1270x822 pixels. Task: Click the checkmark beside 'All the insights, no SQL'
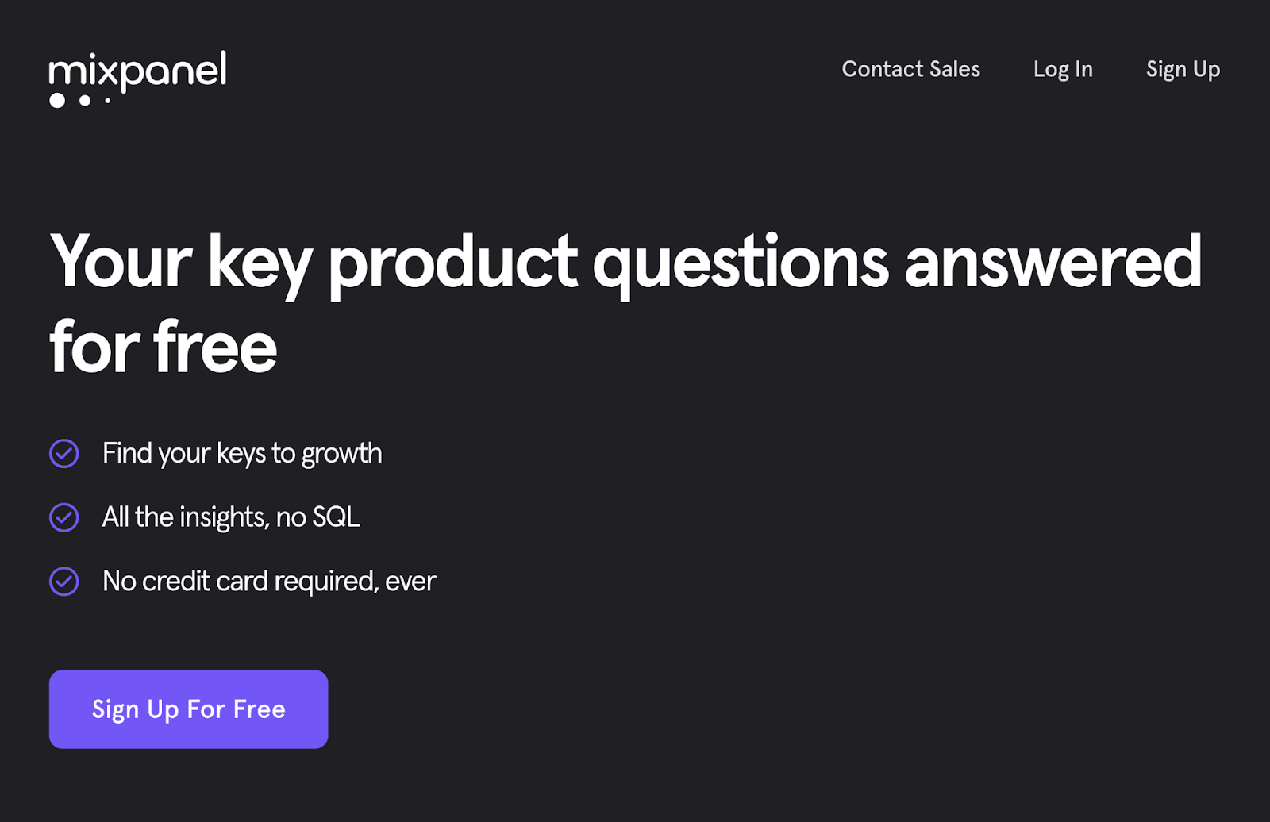tap(63, 517)
